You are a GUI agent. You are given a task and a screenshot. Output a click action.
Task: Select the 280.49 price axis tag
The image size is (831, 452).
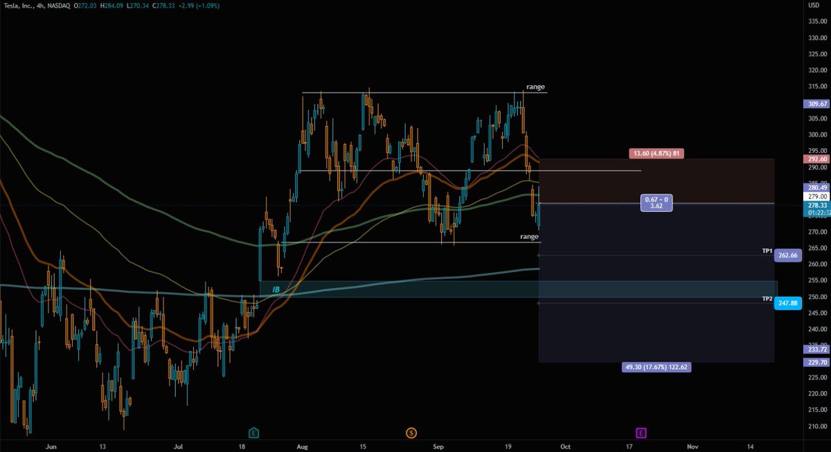pyautogui.click(x=817, y=188)
